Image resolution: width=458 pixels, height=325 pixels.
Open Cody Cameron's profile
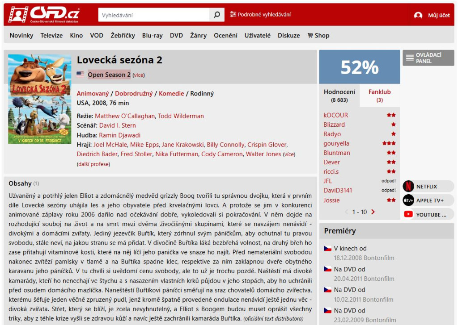coord(222,154)
